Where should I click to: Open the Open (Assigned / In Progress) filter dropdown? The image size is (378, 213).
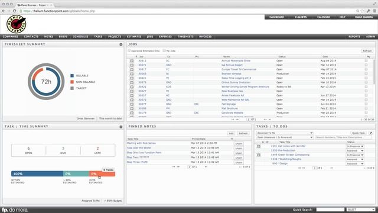[285, 137]
